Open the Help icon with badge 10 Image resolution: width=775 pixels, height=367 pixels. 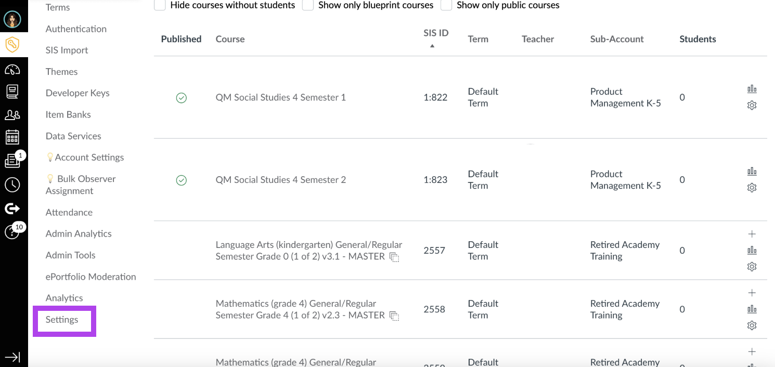click(12, 232)
